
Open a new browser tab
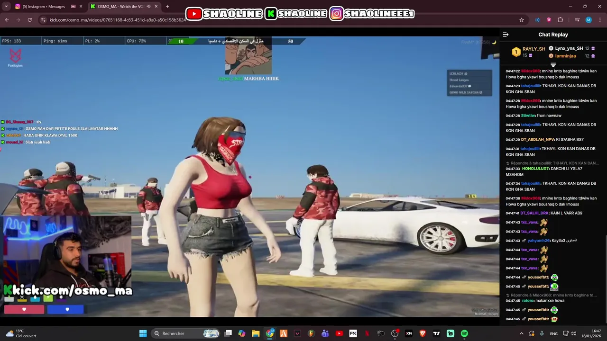click(x=167, y=7)
